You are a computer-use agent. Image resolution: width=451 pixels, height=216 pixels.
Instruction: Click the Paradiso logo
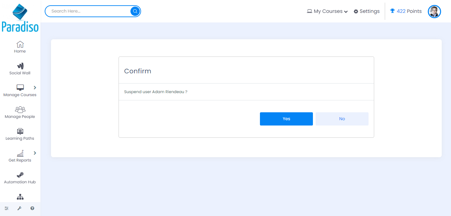click(x=20, y=18)
